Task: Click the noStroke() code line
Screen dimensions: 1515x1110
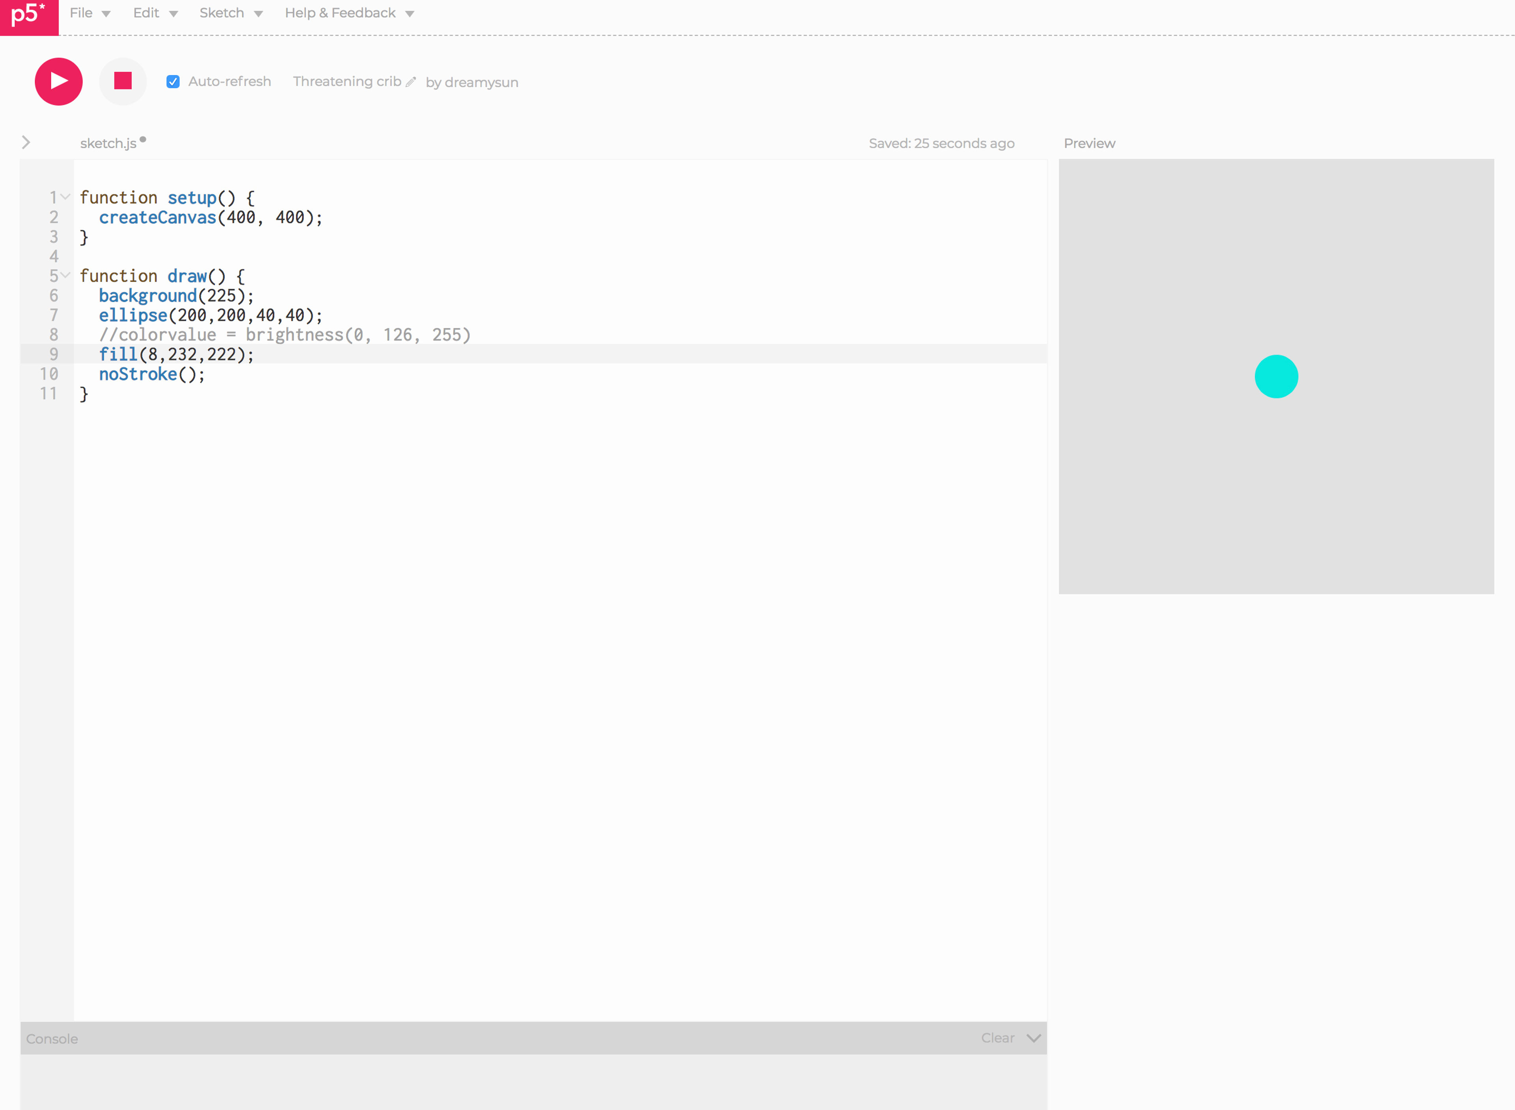Action: pyautogui.click(x=152, y=374)
